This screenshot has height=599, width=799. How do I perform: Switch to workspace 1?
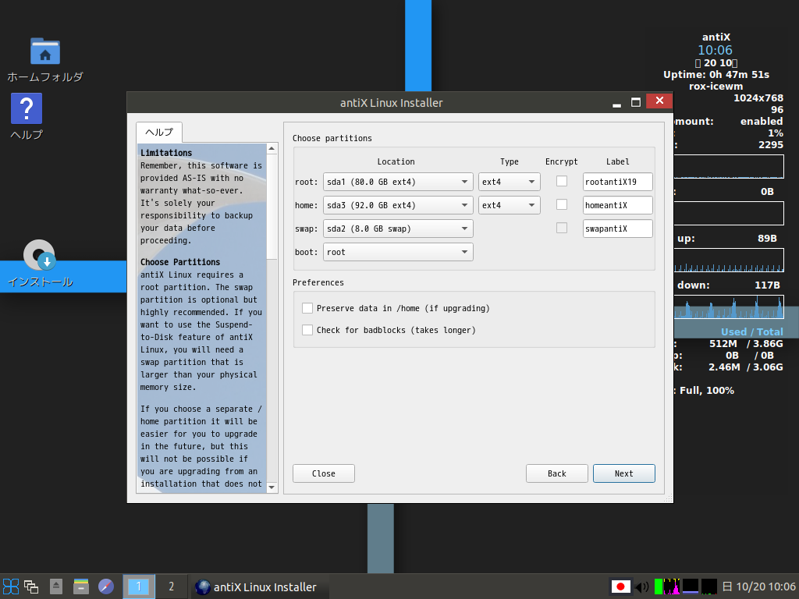click(x=138, y=587)
